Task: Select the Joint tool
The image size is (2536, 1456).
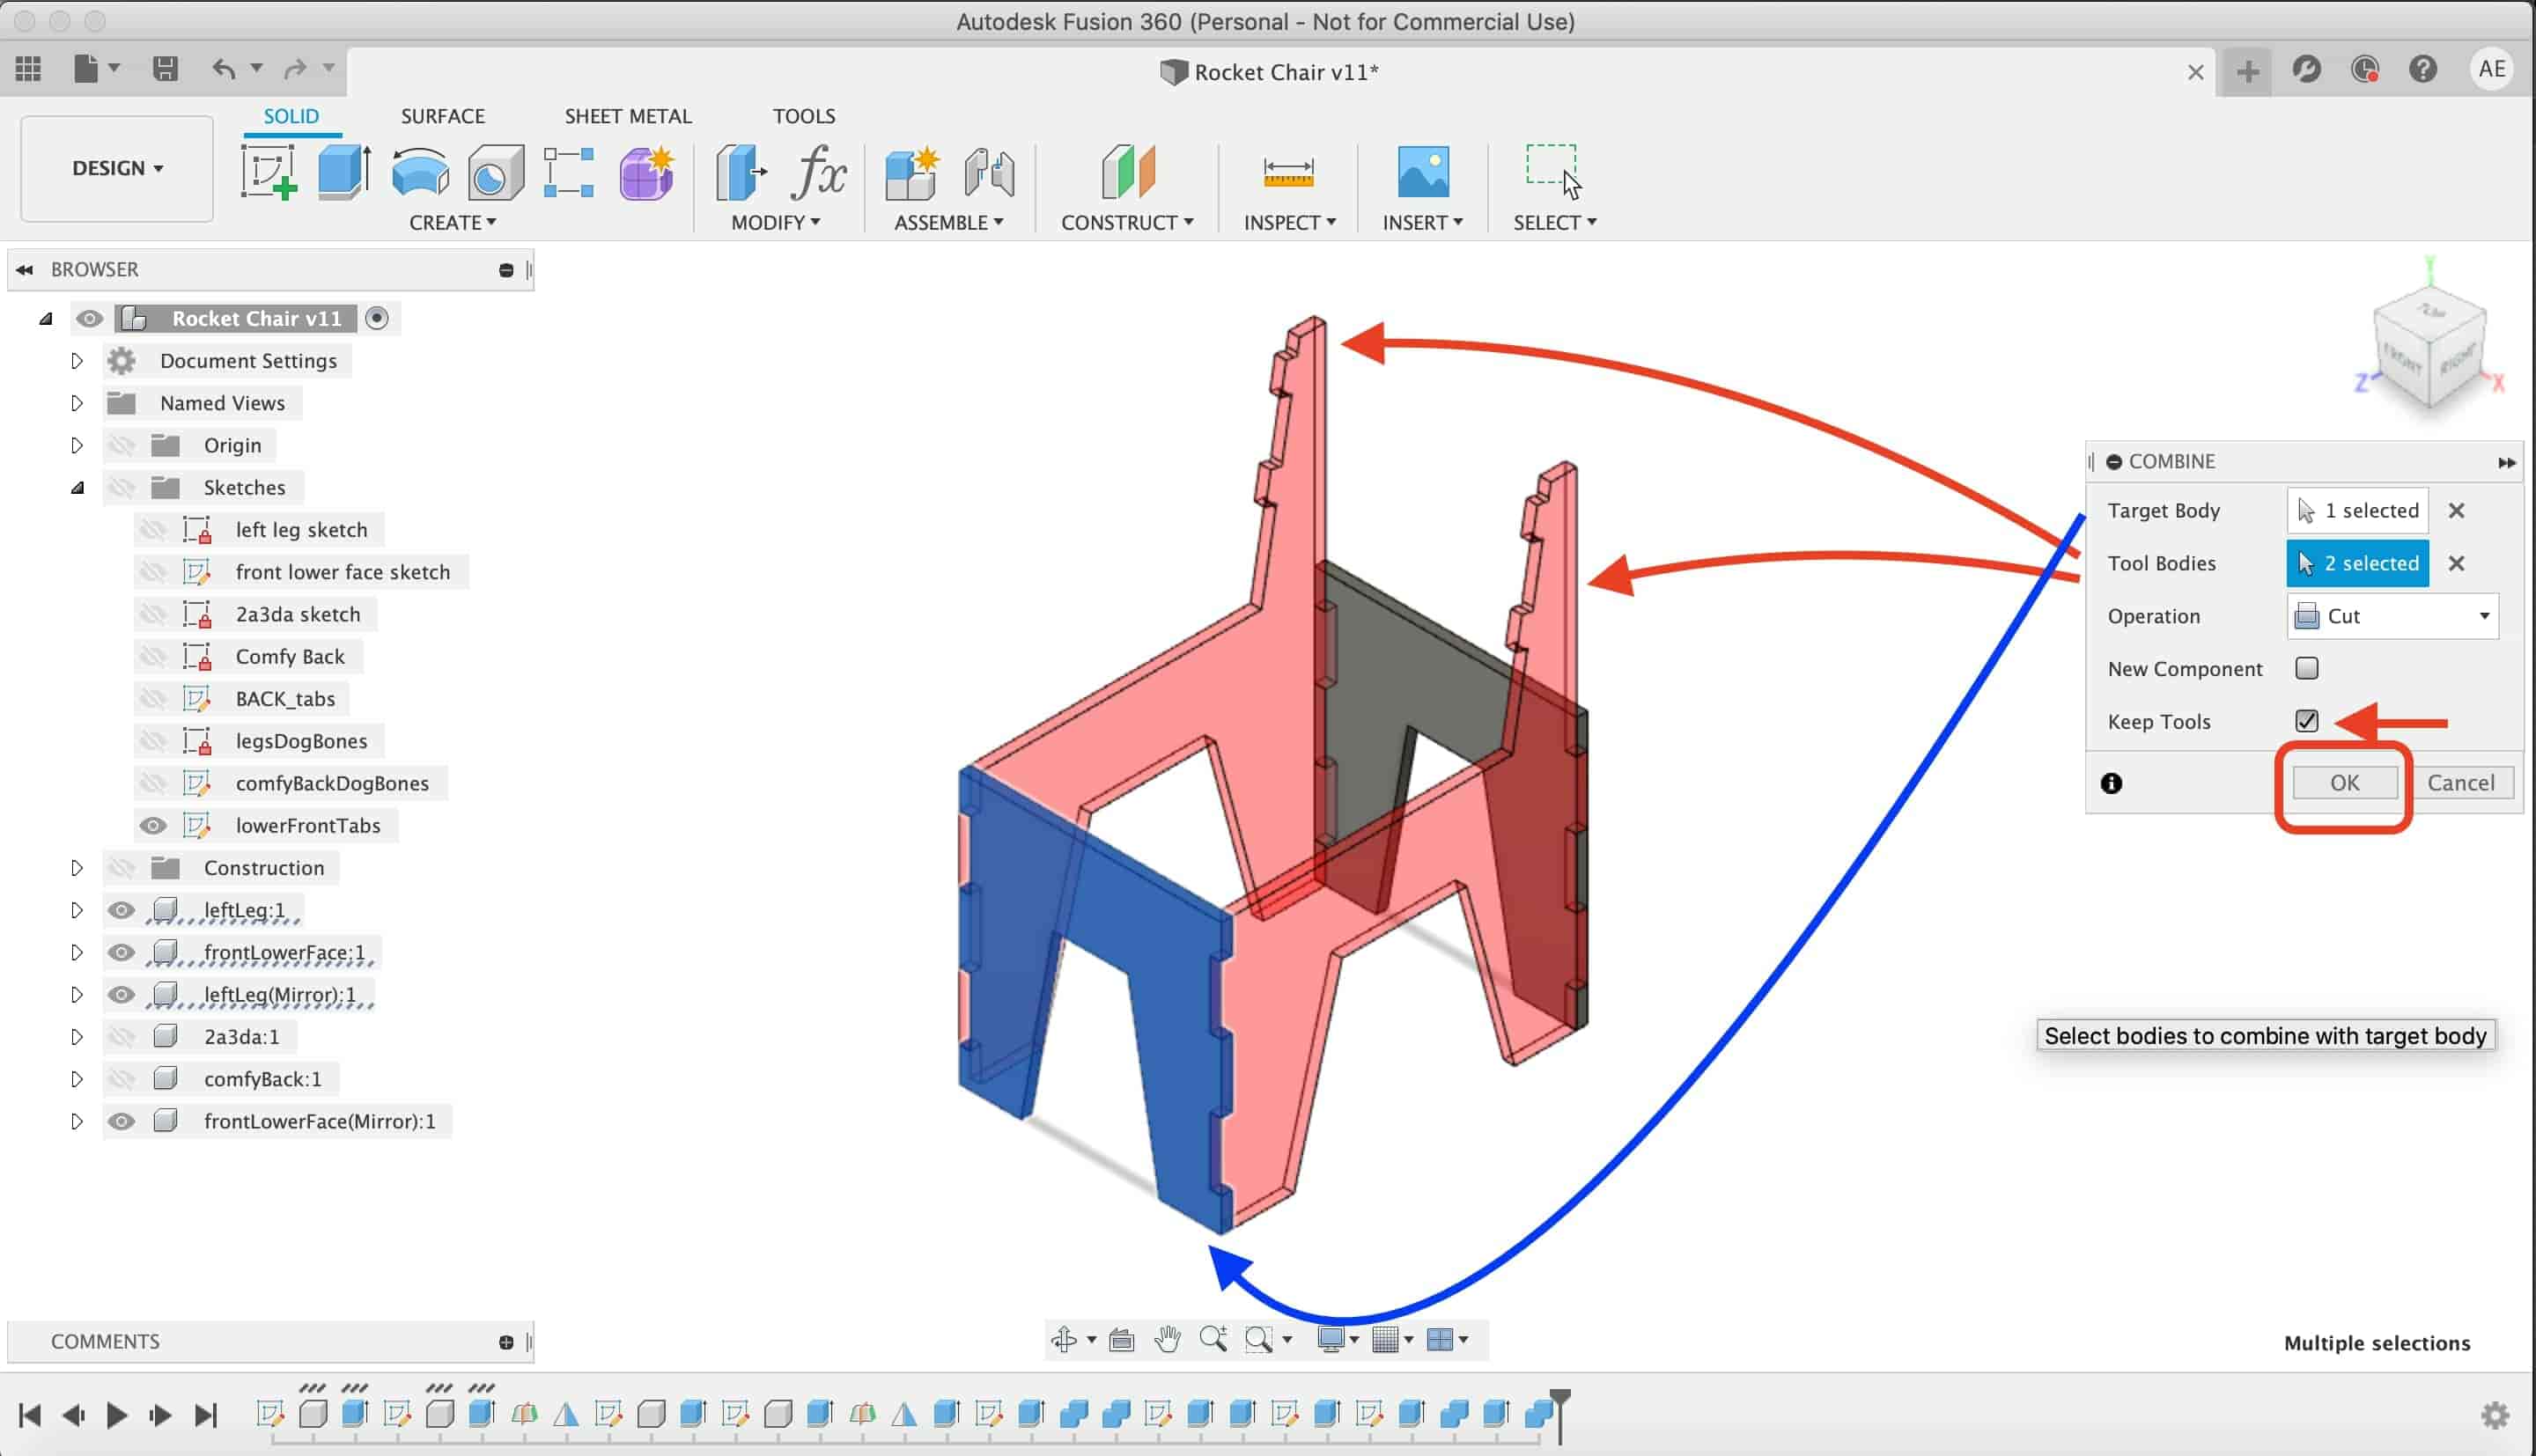Action: [x=990, y=172]
